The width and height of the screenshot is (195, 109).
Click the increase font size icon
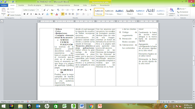coord(44,10)
